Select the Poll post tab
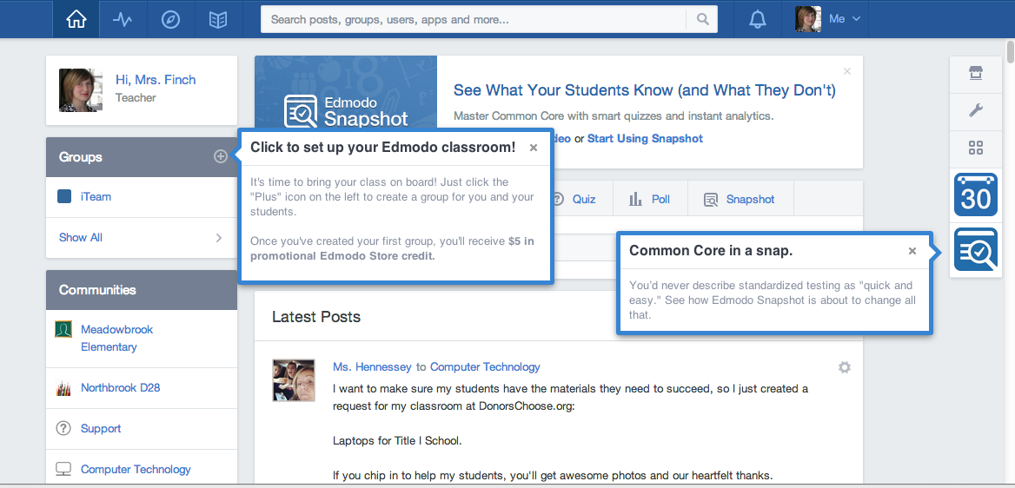Image resolution: width=1015 pixels, height=488 pixels. pyautogui.click(x=649, y=199)
